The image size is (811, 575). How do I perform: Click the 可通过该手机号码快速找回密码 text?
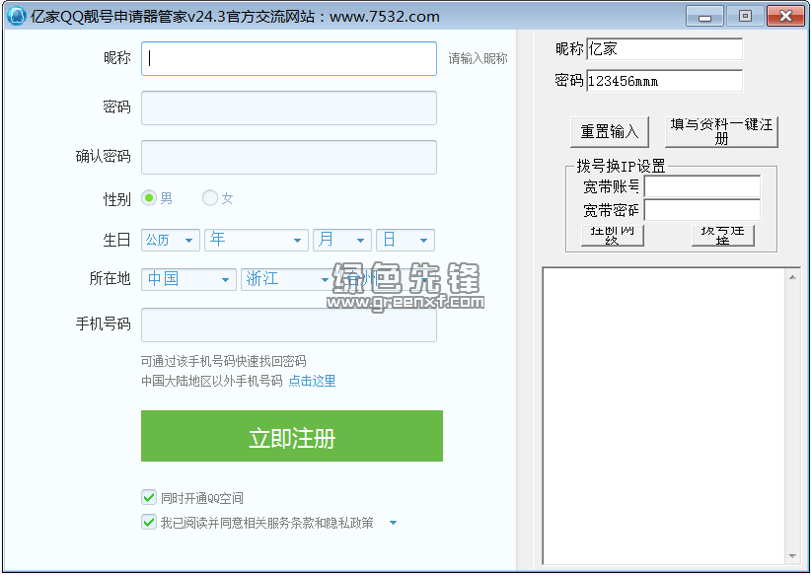(223, 361)
